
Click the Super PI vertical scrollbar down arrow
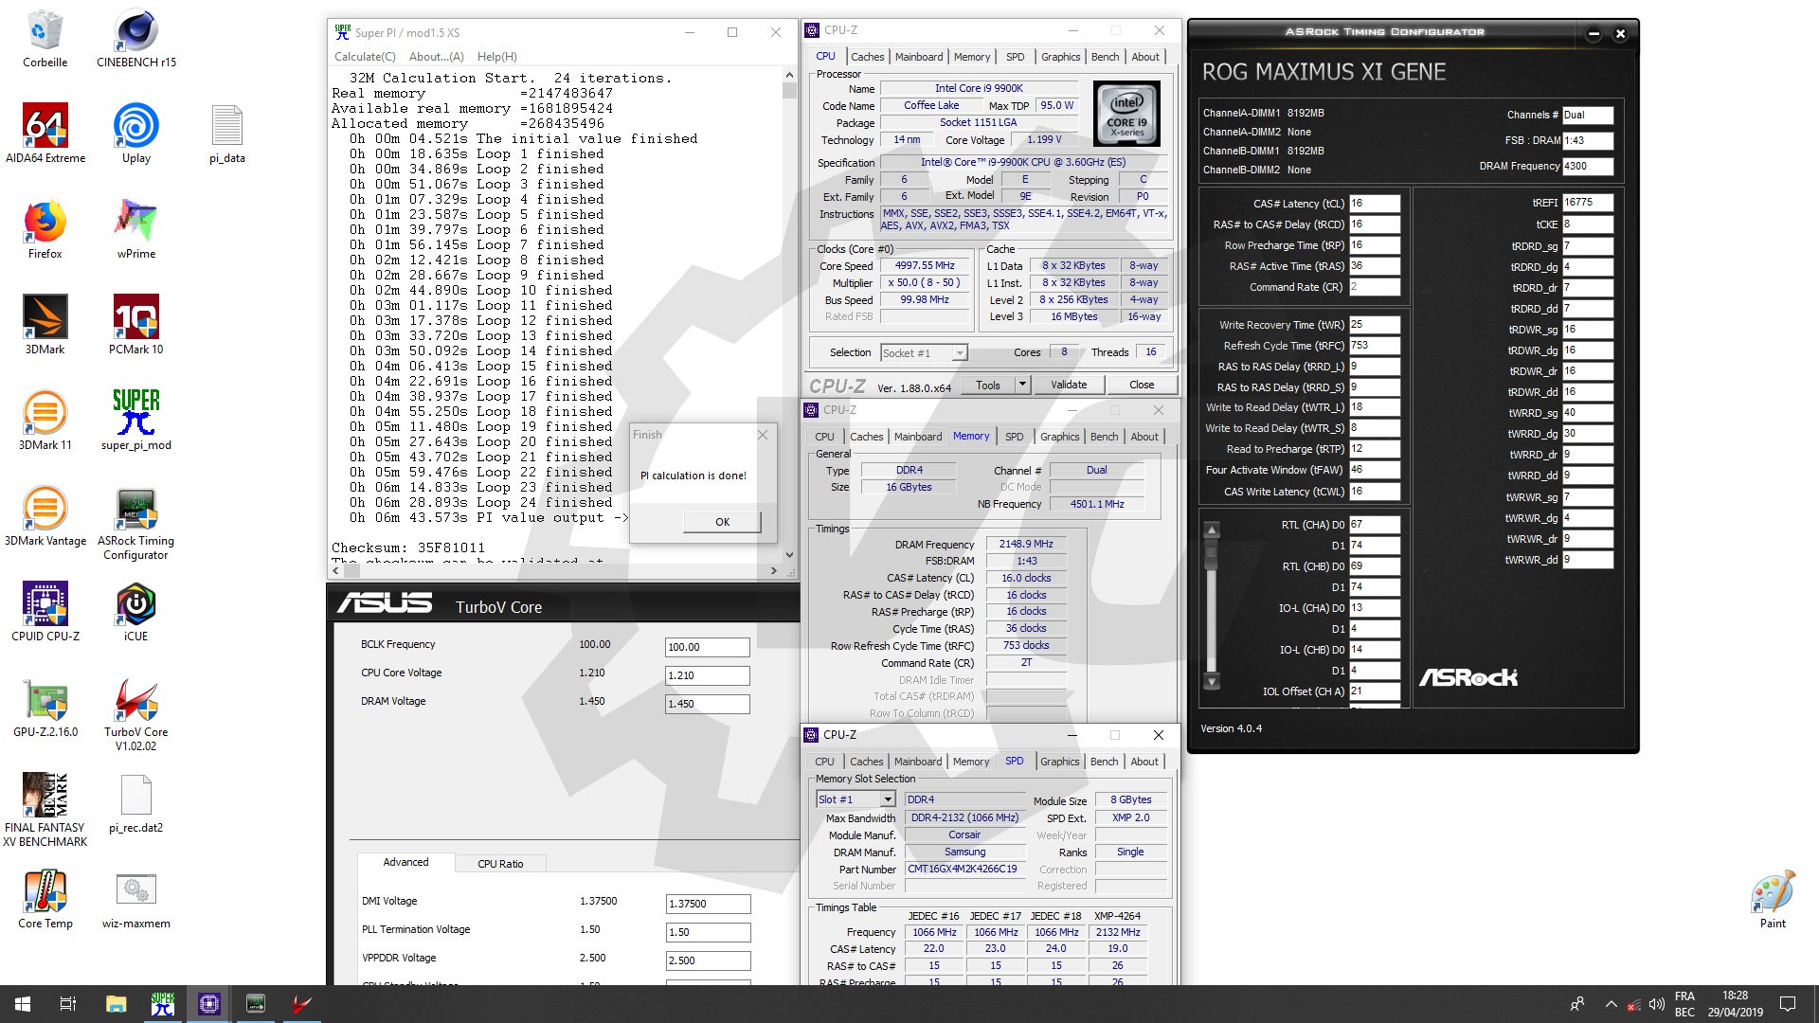point(789,555)
